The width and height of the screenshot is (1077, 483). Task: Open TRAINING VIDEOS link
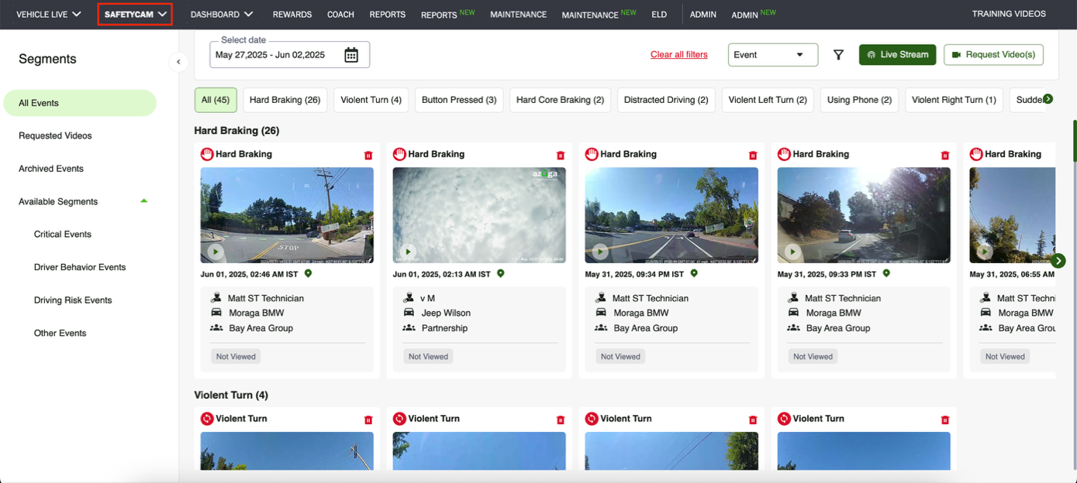(x=1009, y=14)
